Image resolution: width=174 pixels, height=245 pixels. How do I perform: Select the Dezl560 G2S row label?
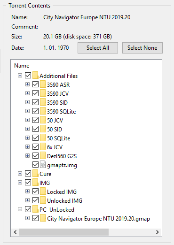point(62,156)
